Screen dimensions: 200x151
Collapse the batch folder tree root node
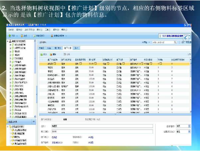[8, 127]
